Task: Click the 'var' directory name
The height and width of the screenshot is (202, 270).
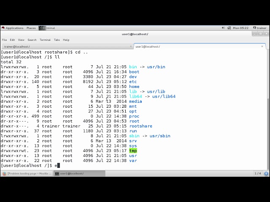Action: click(x=133, y=161)
